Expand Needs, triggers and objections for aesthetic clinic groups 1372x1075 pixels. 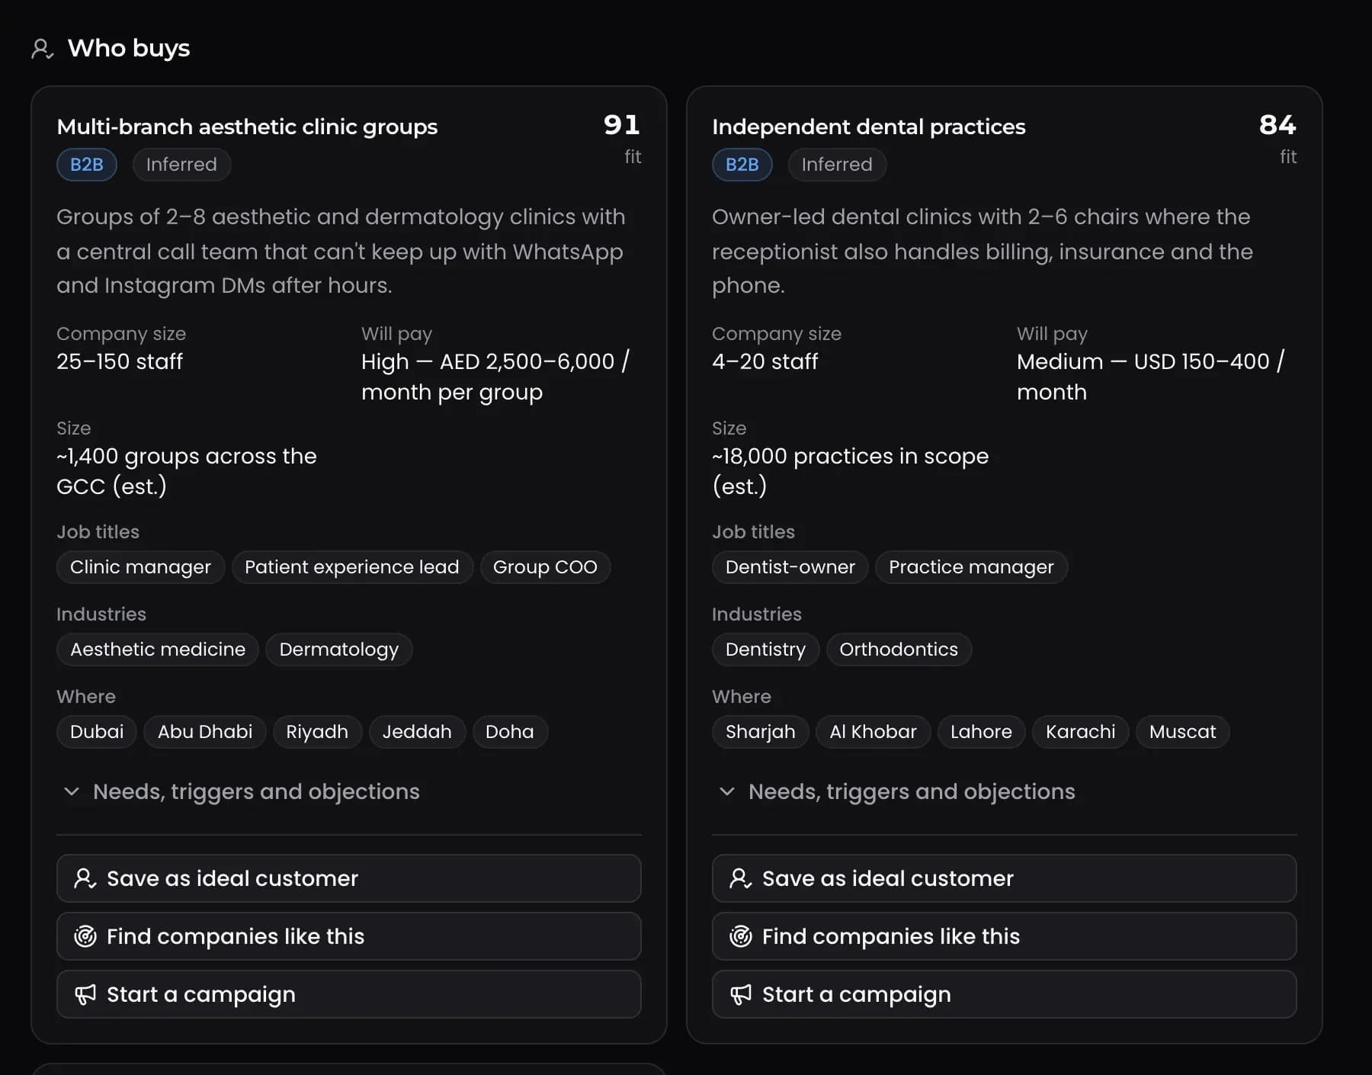coord(242,791)
